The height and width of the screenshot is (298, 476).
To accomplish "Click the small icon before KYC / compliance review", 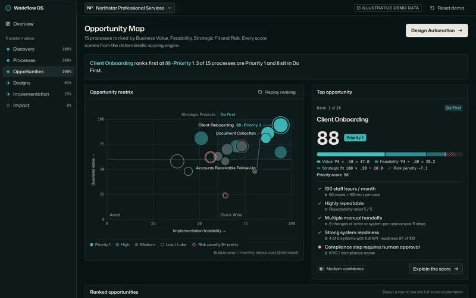I will pyautogui.click(x=326, y=253).
